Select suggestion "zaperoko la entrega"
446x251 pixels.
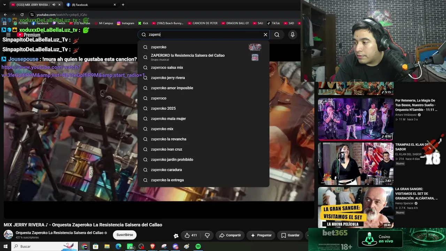pos(203,180)
